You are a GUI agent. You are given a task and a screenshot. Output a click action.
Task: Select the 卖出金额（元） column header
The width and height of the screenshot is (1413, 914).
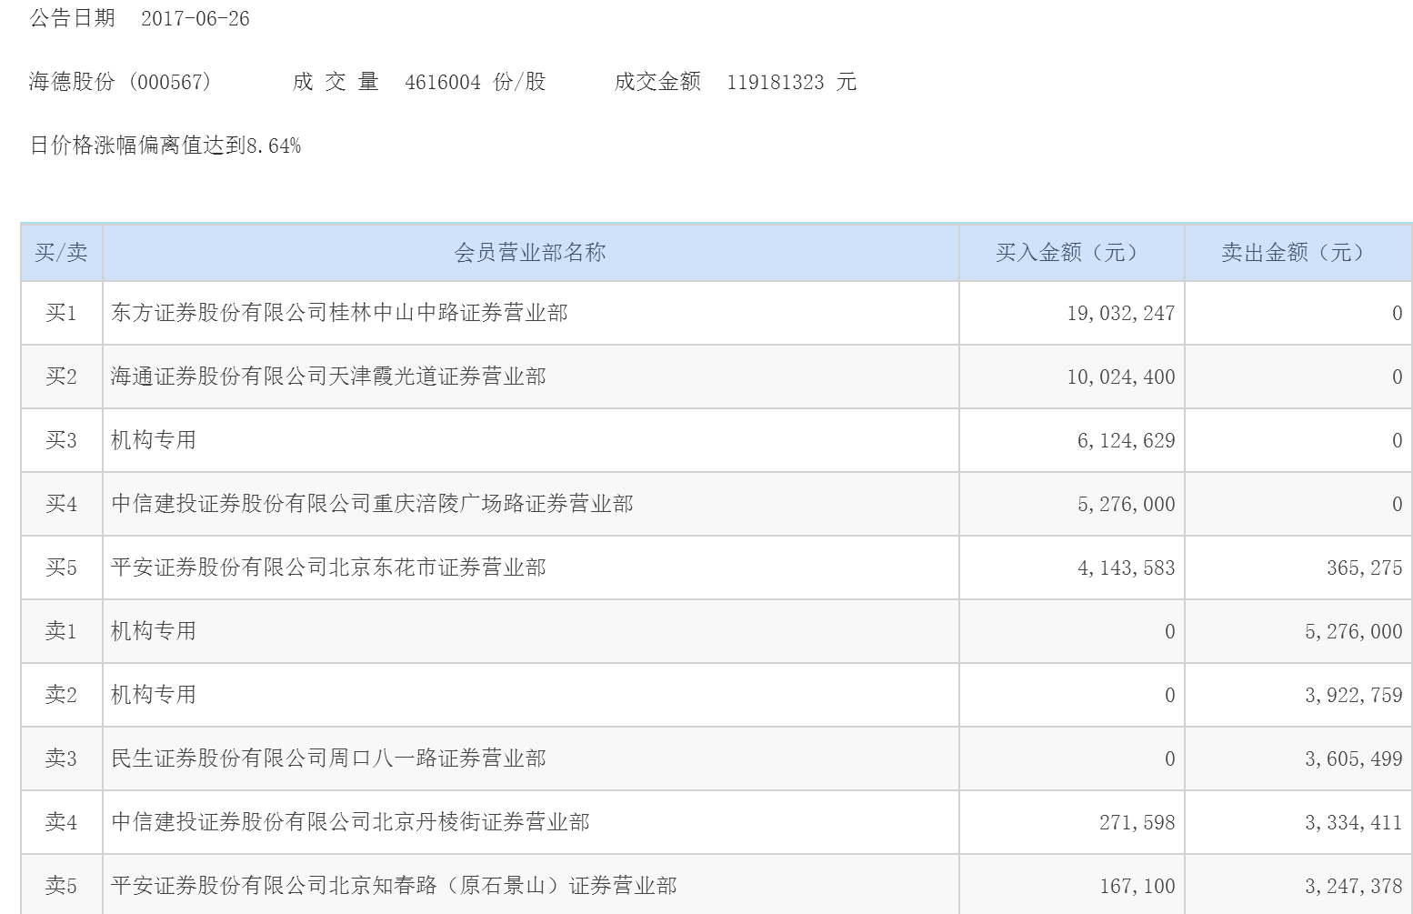pos(1298,253)
